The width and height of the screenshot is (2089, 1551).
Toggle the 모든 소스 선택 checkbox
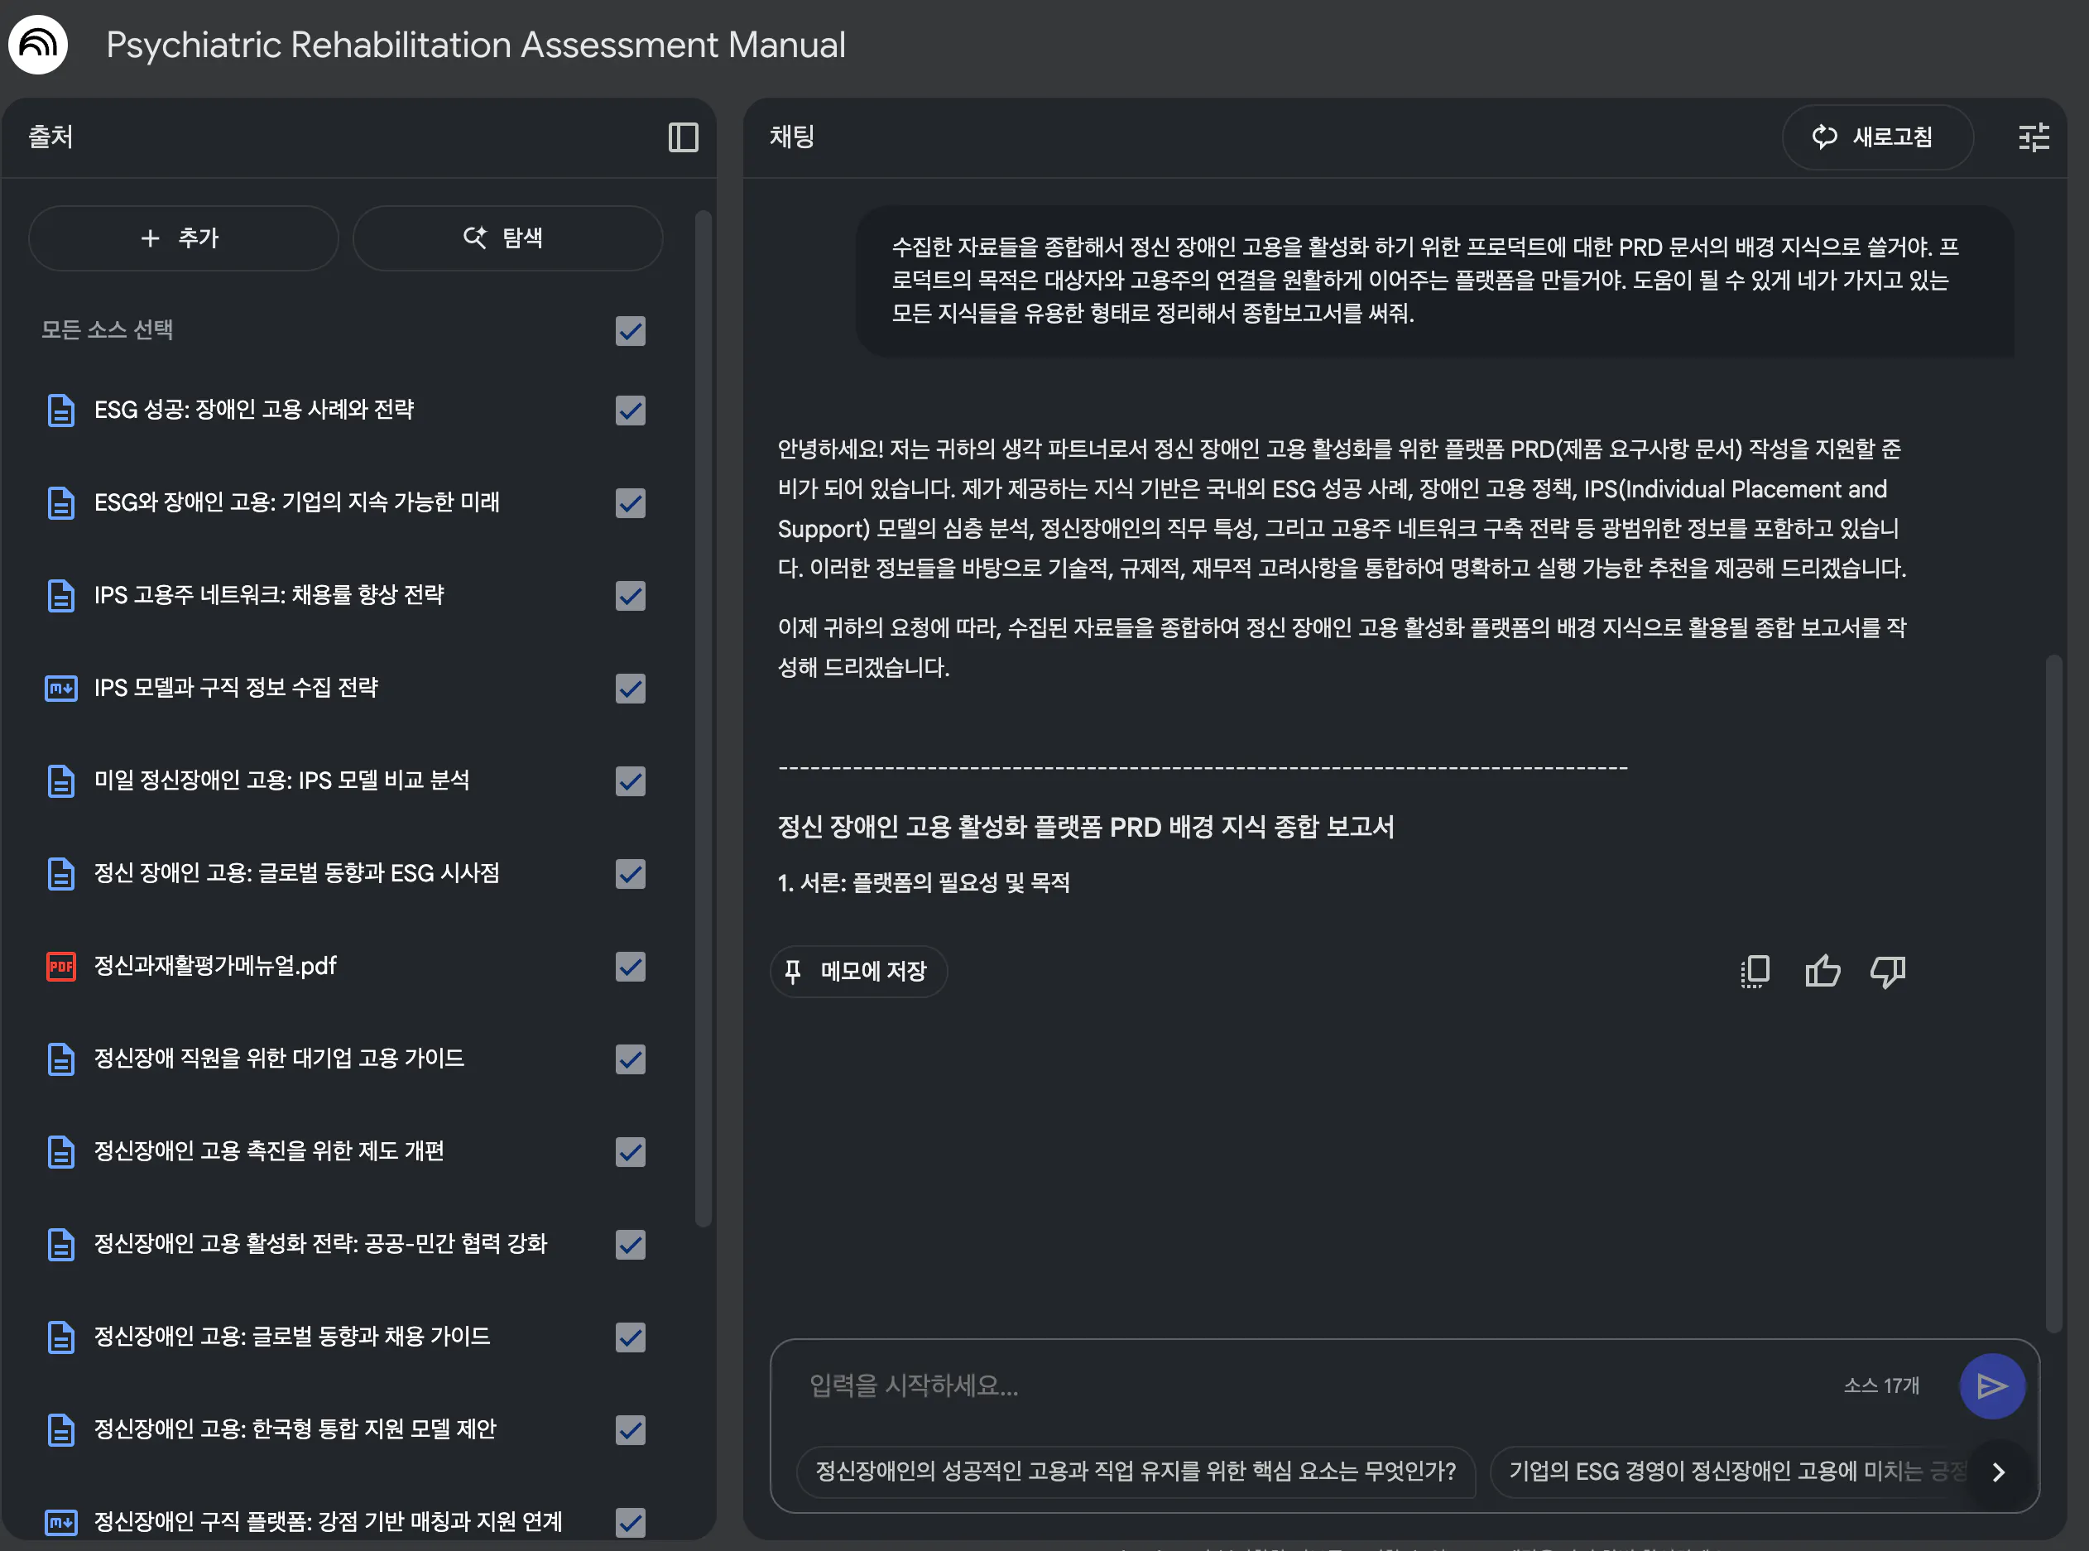630,330
